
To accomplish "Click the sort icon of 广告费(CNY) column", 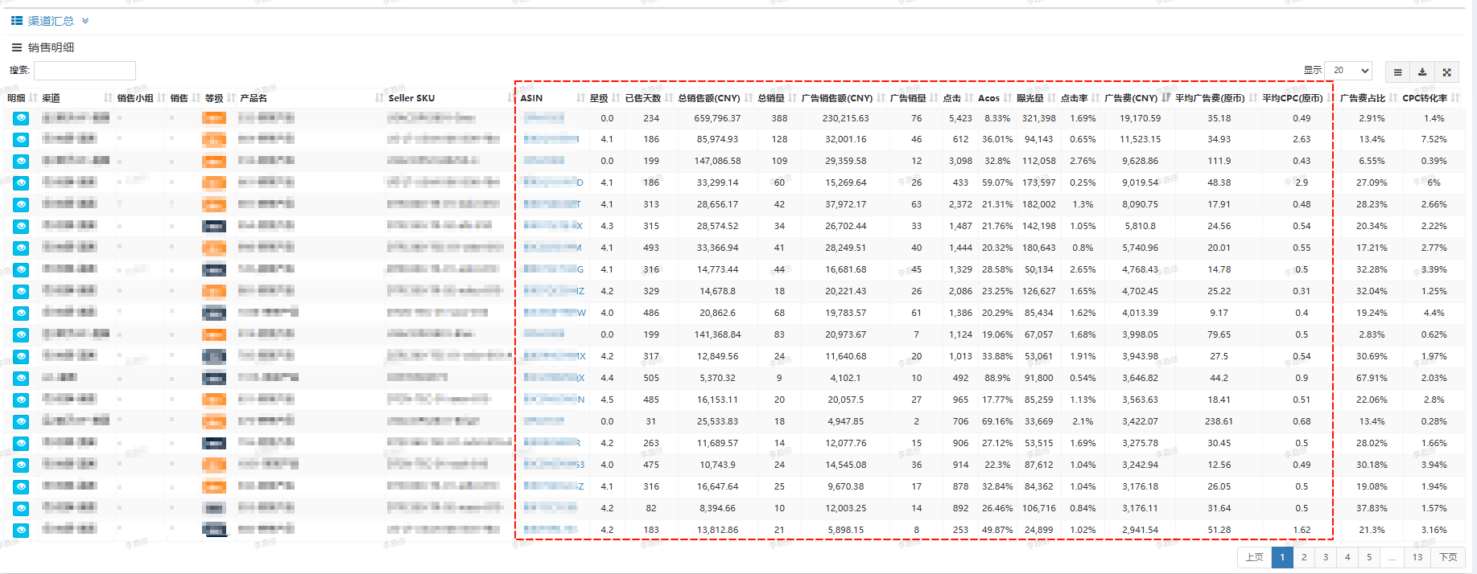I will tap(1166, 98).
